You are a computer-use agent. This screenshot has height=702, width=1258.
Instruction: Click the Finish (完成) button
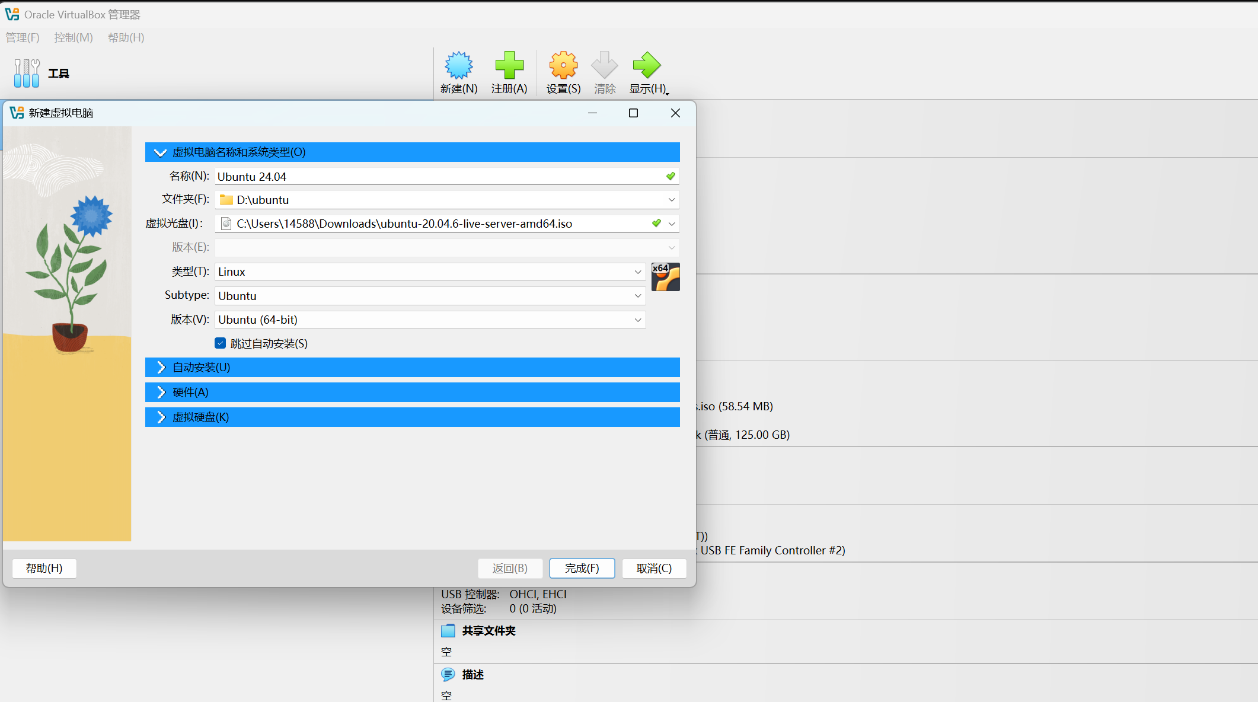pyautogui.click(x=582, y=568)
